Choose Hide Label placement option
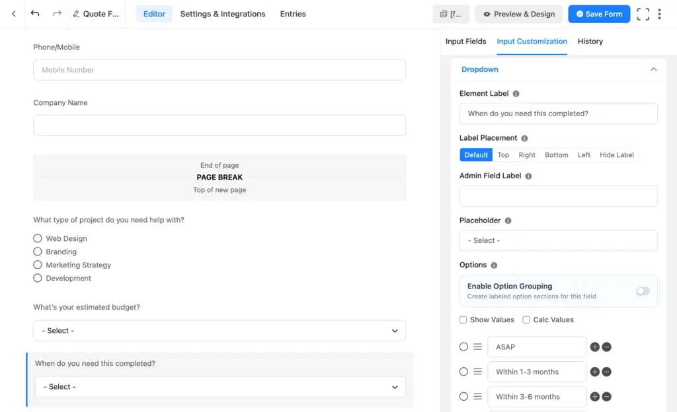The image size is (677, 412). pyautogui.click(x=617, y=154)
